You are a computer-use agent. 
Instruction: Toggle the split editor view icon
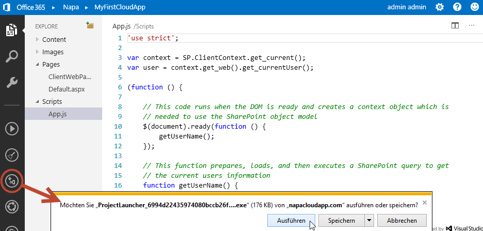coord(455,25)
